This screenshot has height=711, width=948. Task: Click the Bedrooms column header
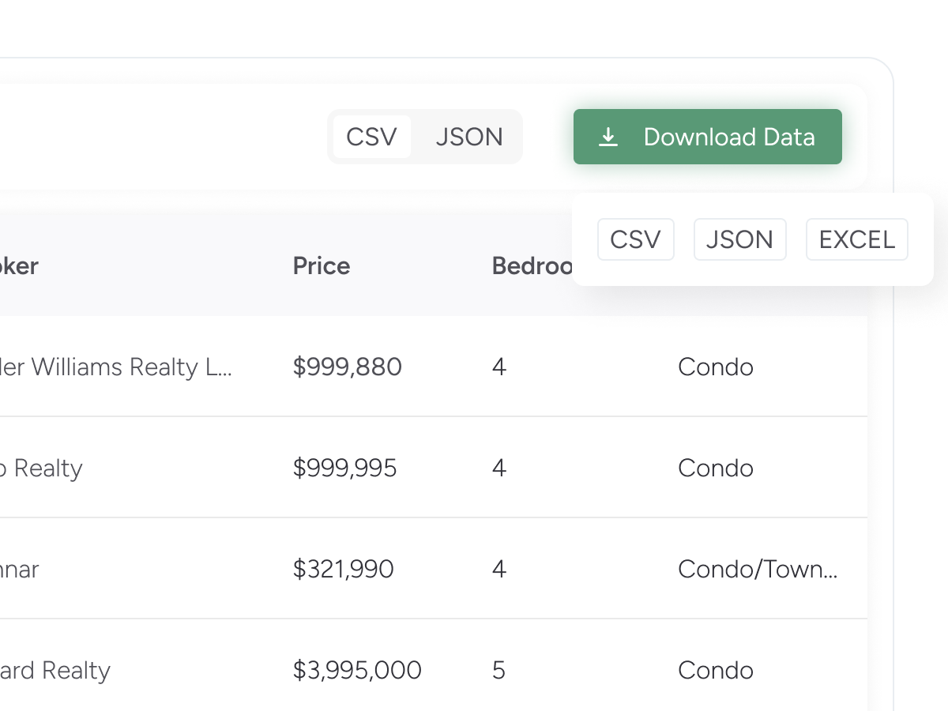[531, 265]
